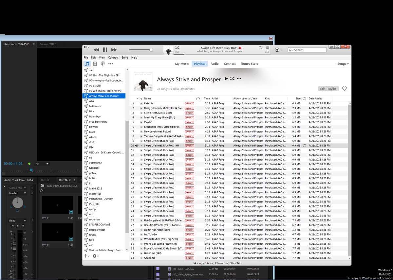Click the Edit Playlist button

(x=328, y=89)
